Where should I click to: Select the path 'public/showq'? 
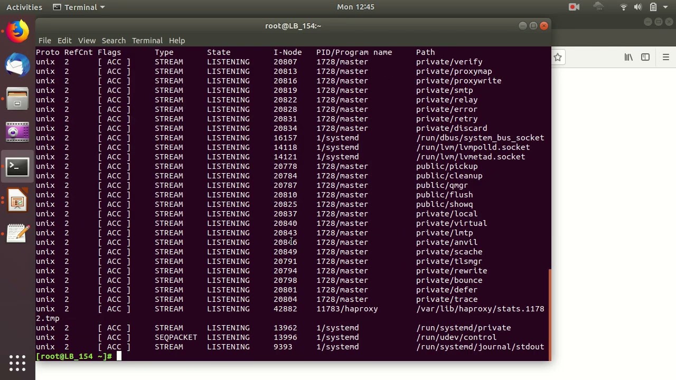[445, 204]
